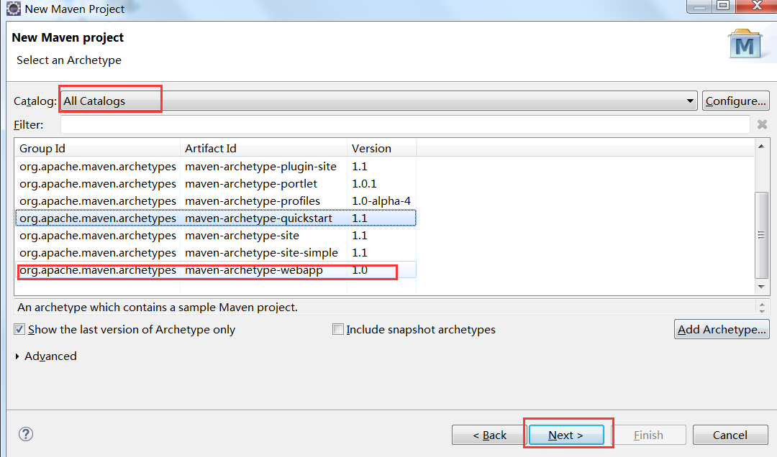
Task: Select the maven-archetype-portlet row
Action: click(x=216, y=184)
